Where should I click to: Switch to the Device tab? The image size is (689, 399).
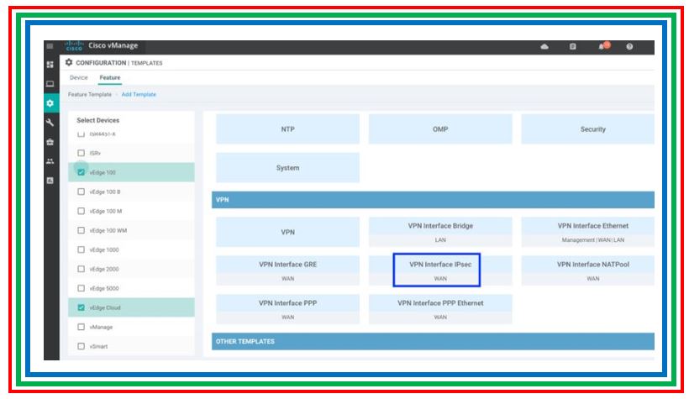coord(78,78)
